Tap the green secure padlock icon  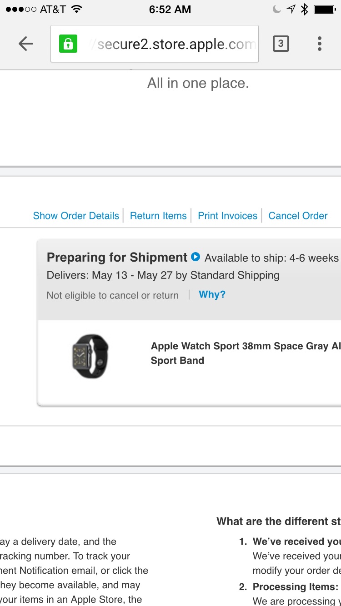[68, 44]
